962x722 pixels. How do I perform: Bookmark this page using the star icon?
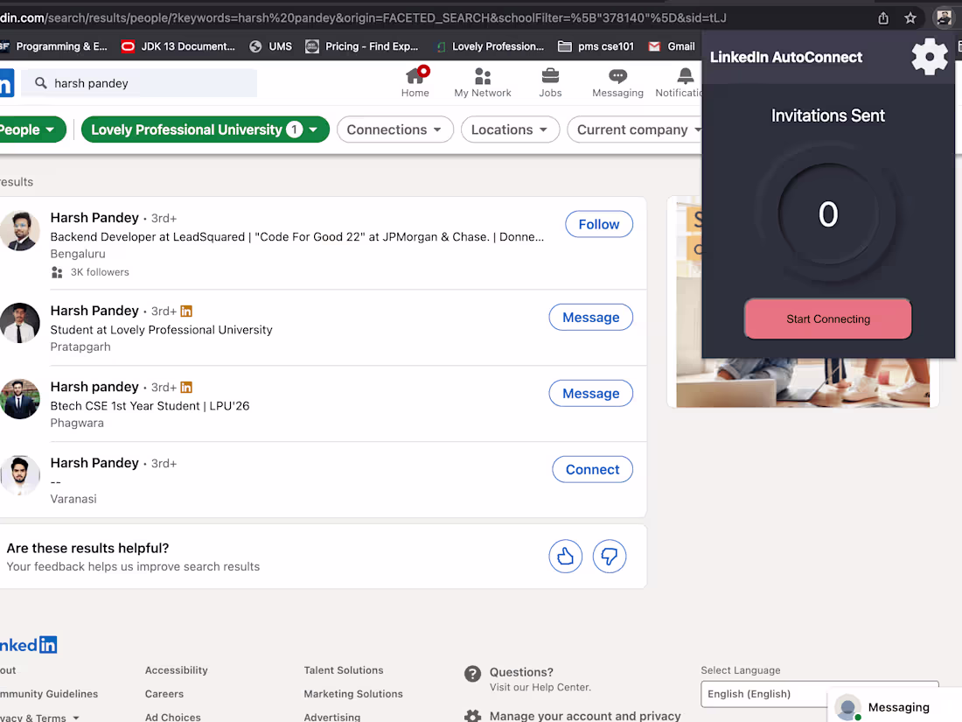tap(910, 17)
